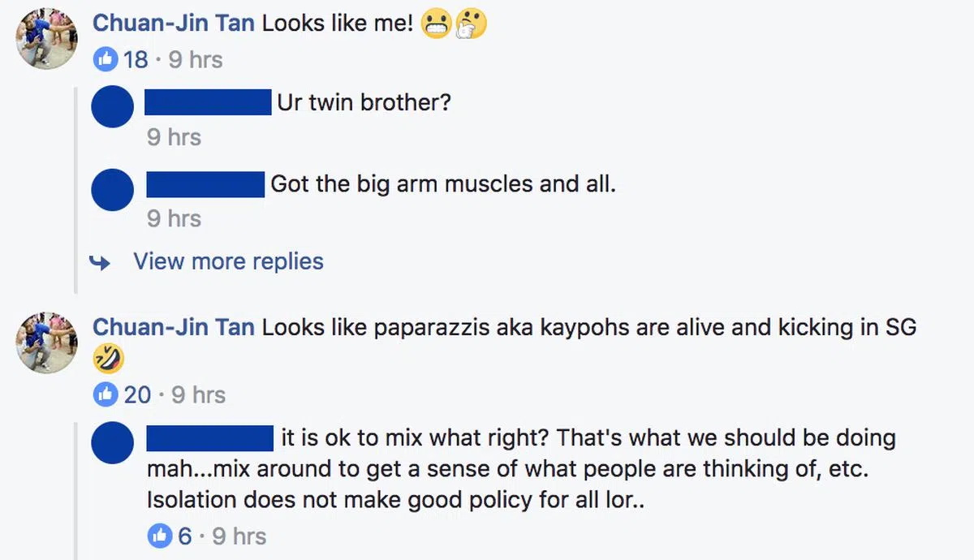974x560 pixels.
Task: Expand View more replies
Action: (x=228, y=261)
